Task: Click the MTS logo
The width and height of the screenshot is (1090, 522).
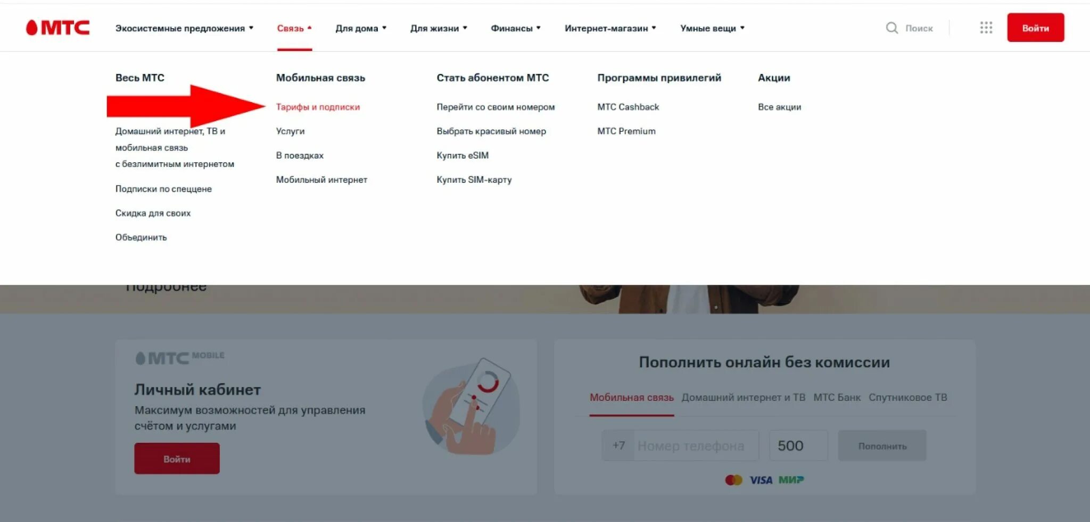Action: pos(58,28)
